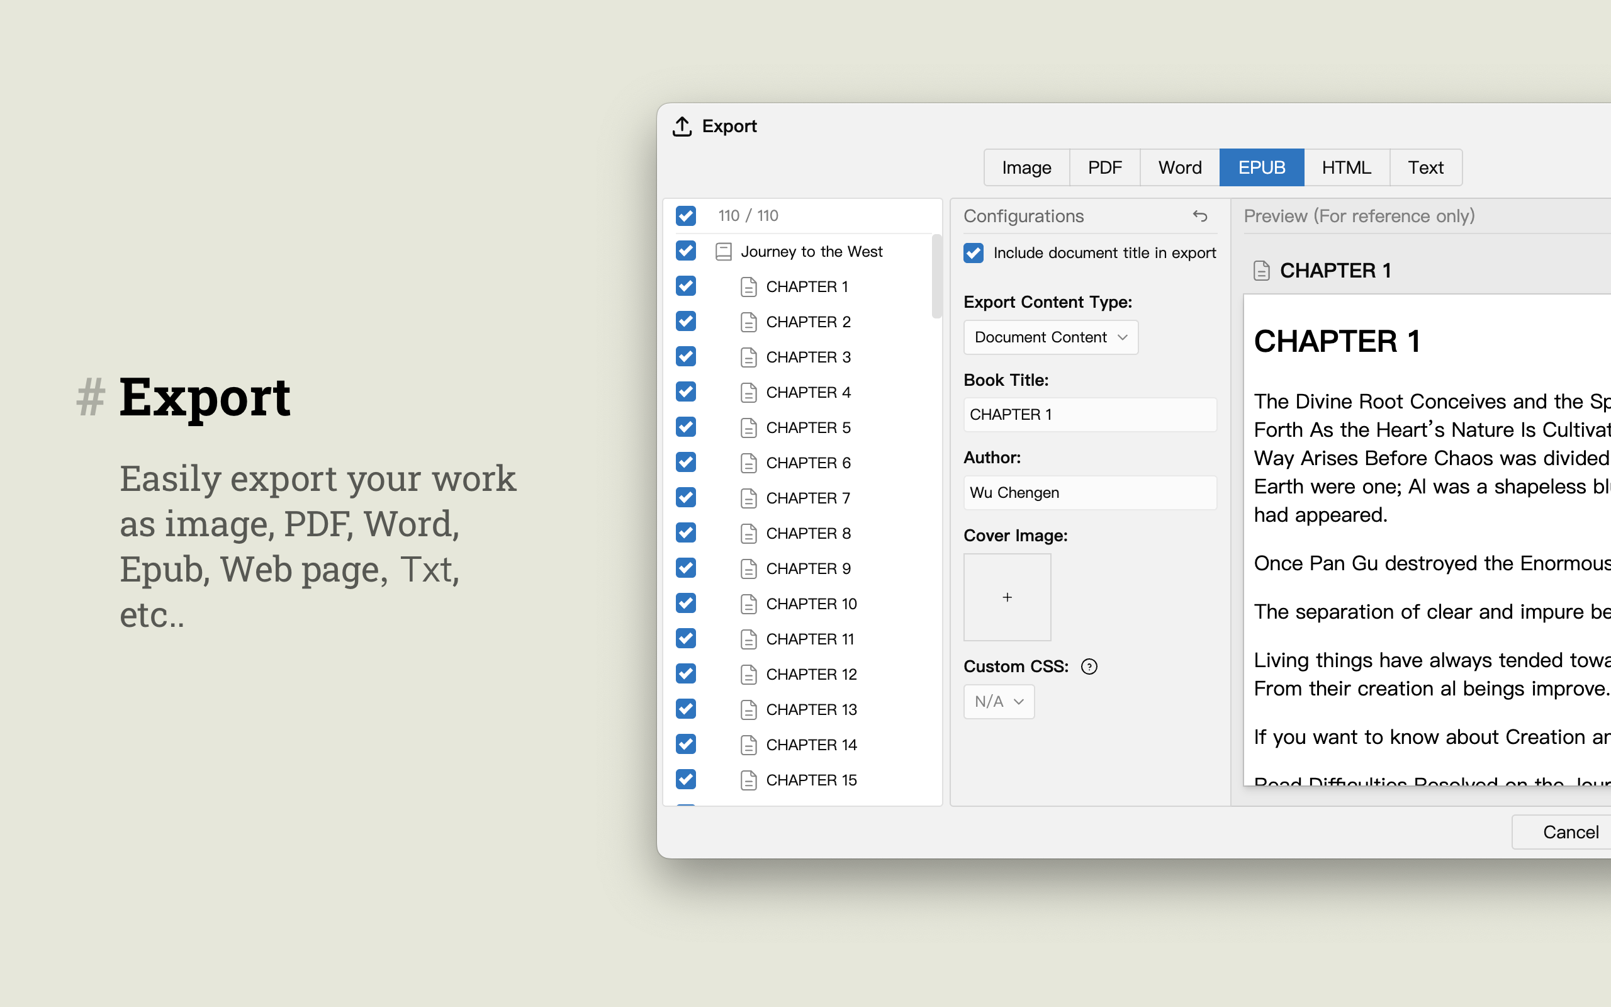The height and width of the screenshot is (1007, 1611).
Task: Click the document icon next to CHAPTER 11
Action: coord(749,640)
